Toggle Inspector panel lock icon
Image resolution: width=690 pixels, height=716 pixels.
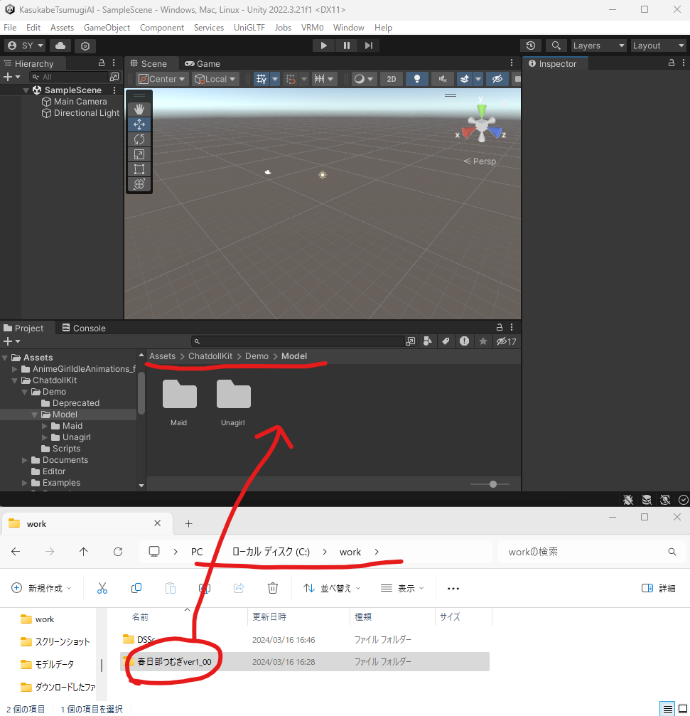point(672,63)
